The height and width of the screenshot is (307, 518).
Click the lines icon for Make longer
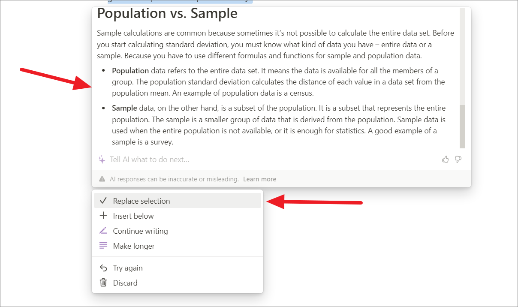[x=103, y=246]
